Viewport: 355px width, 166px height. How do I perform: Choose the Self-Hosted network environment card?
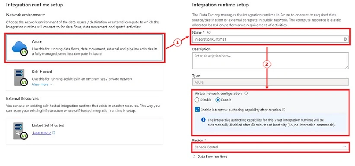84,78
